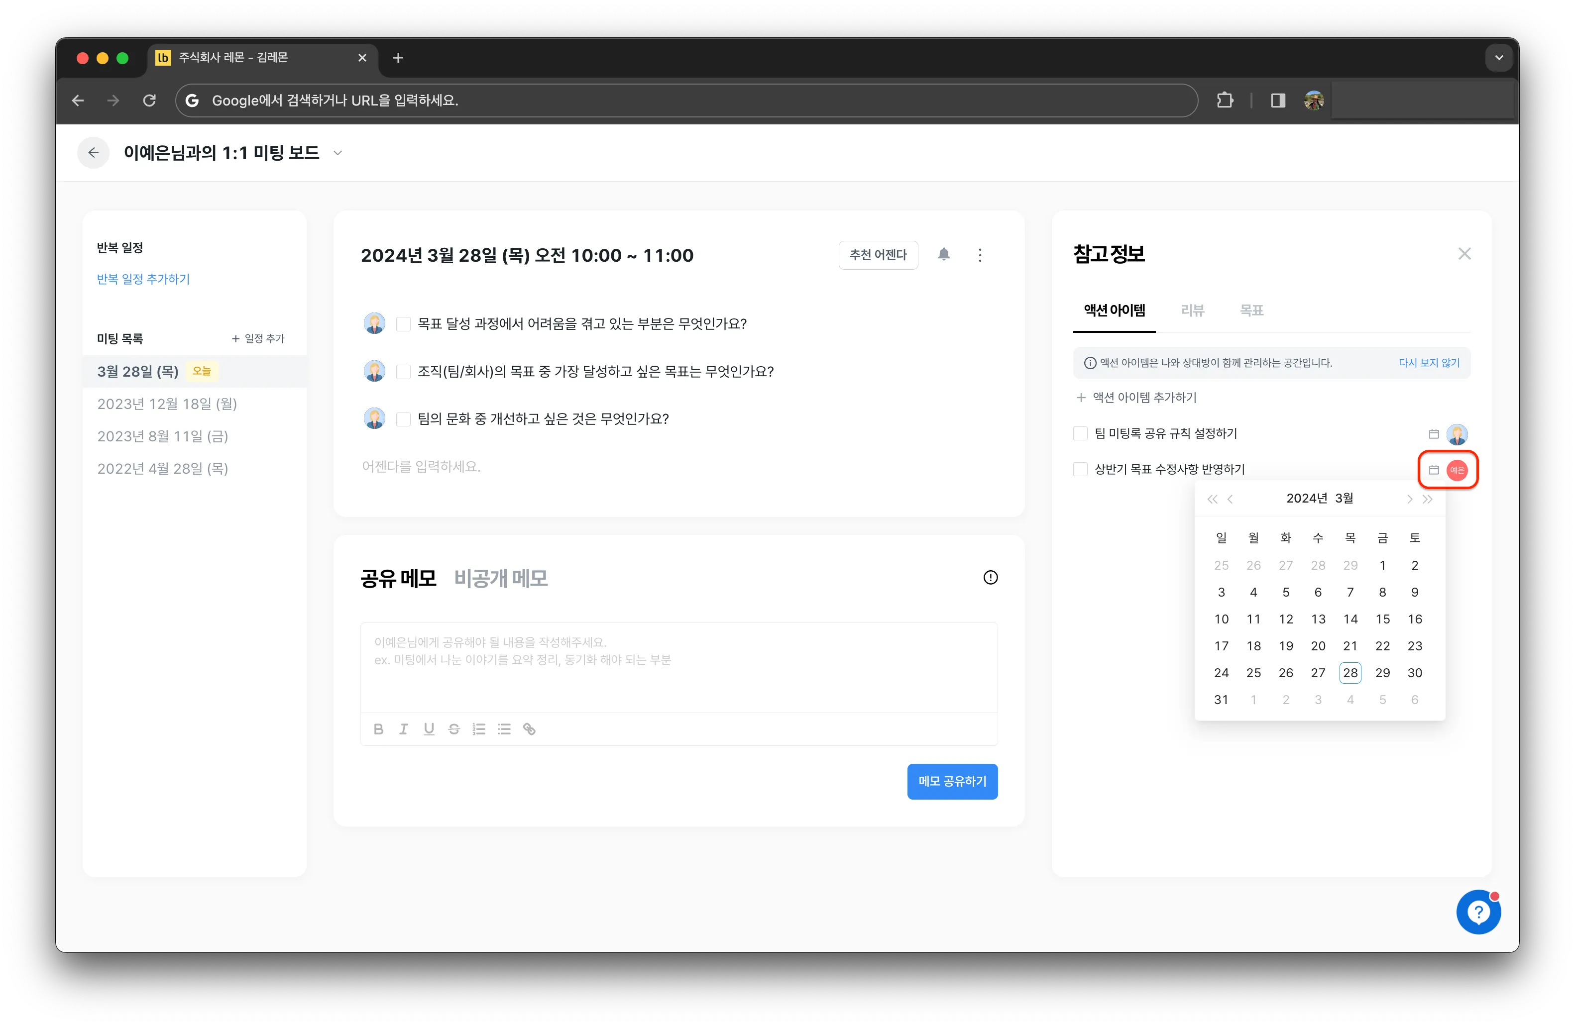Click 반복 일정 추가하기 link
The image size is (1575, 1026).
143,279
